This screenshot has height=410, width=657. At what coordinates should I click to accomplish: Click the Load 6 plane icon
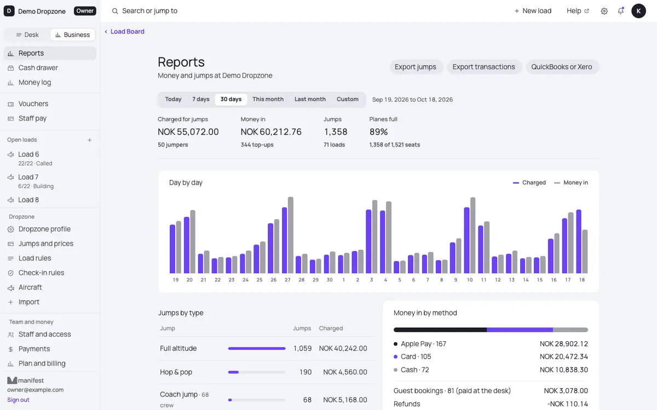pos(10,155)
